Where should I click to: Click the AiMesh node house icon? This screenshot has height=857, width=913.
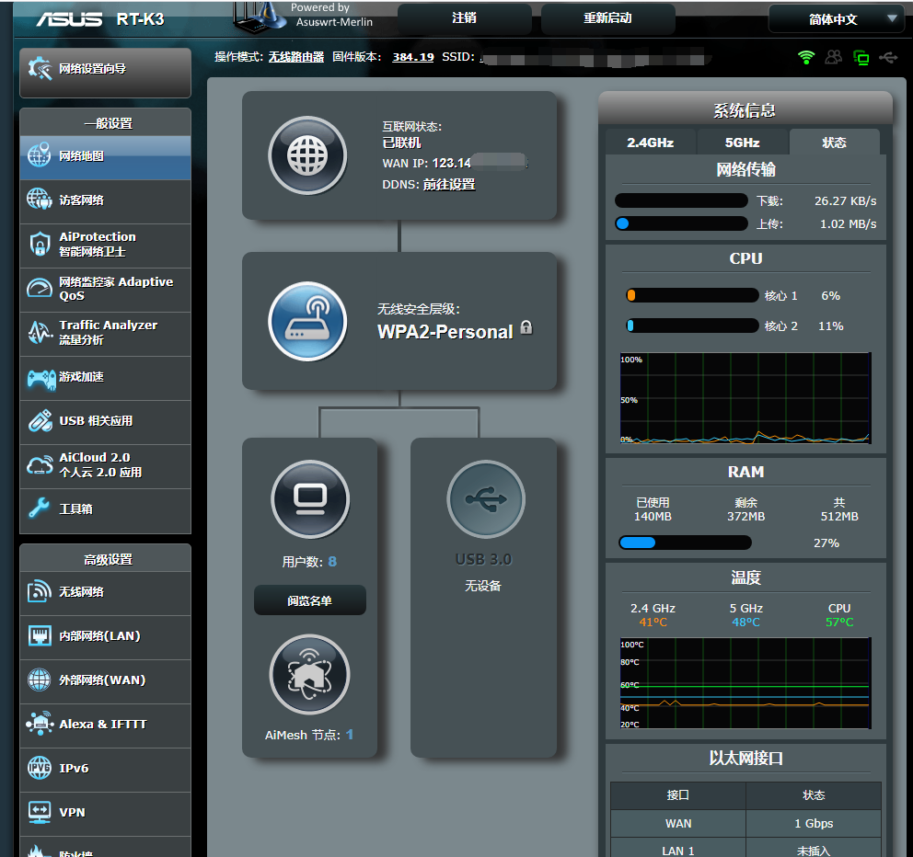310,674
